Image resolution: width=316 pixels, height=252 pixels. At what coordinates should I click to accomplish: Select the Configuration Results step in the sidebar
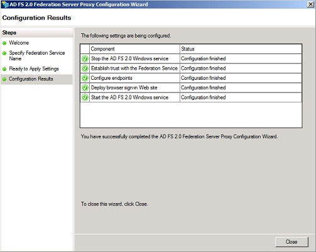(x=36, y=79)
